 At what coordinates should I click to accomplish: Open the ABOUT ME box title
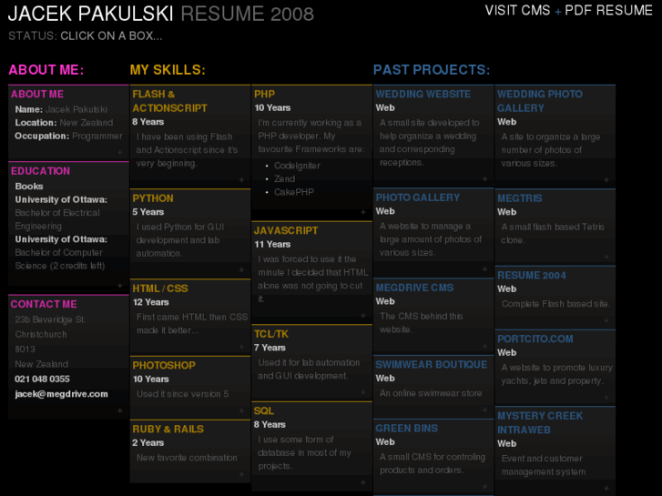[x=37, y=94]
